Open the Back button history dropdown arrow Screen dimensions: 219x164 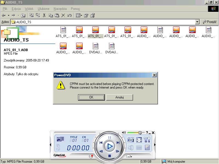tap(8, 15)
